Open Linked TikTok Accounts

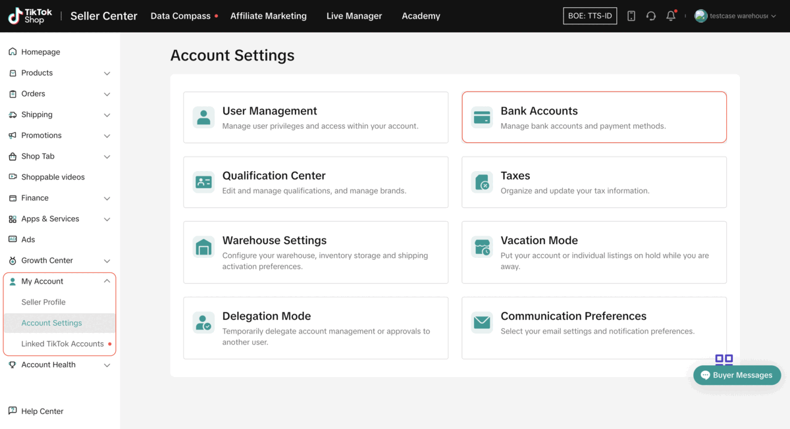(63, 344)
